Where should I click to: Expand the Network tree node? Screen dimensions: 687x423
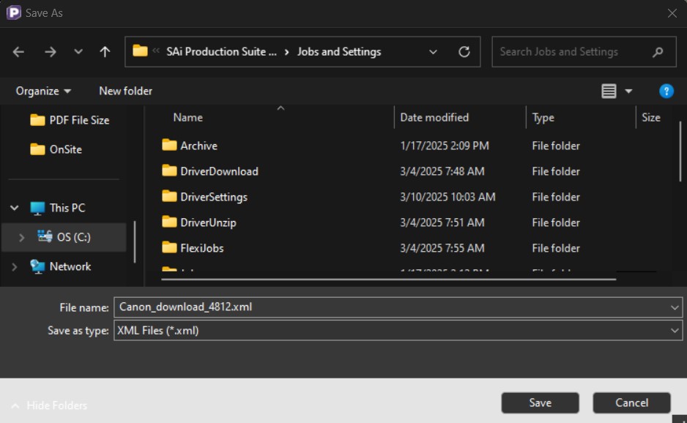point(14,266)
